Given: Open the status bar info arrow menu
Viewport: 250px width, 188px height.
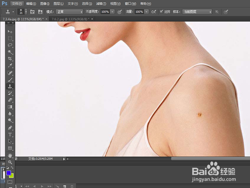Looking at the screenshot, I should [64, 159].
